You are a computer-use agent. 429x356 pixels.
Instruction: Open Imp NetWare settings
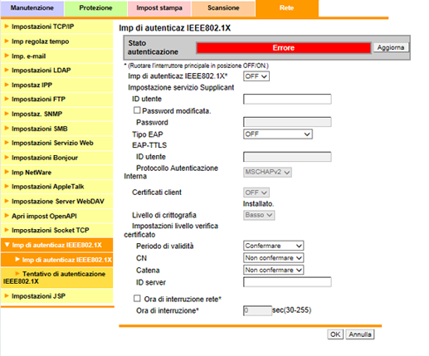pos(56,173)
